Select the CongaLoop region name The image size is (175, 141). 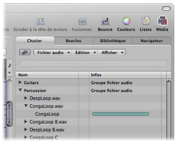[47, 114]
